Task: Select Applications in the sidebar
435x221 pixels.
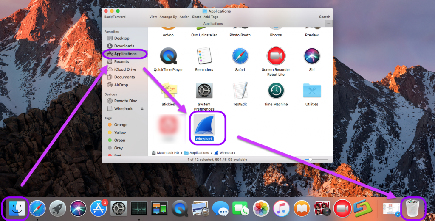Action: click(x=125, y=54)
